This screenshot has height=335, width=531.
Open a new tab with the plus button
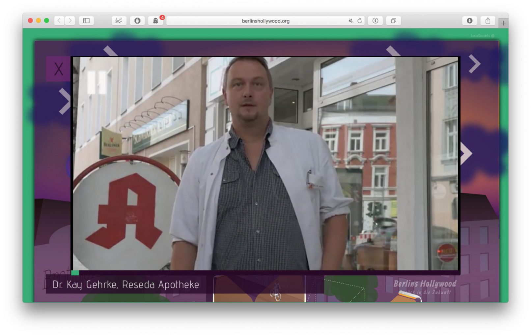click(x=503, y=23)
